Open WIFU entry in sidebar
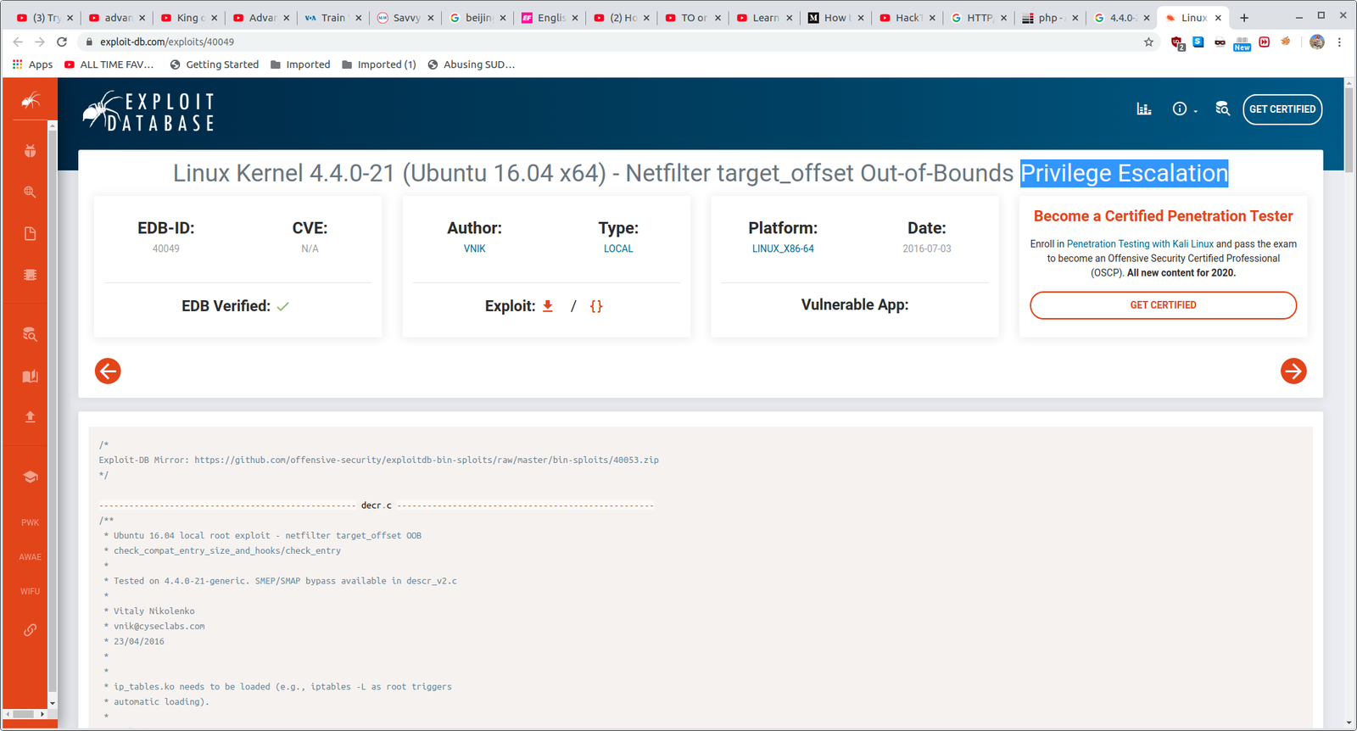 pos(30,591)
